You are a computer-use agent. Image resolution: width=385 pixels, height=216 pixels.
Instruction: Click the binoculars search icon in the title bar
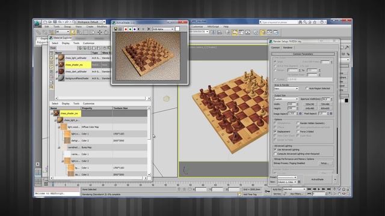click(300, 22)
